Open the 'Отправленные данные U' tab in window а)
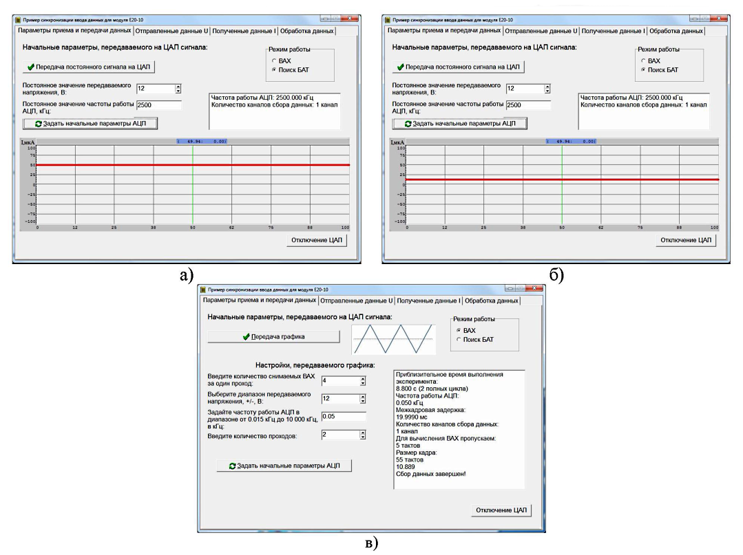The image size is (743, 555). pyautogui.click(x=171, y=31)
